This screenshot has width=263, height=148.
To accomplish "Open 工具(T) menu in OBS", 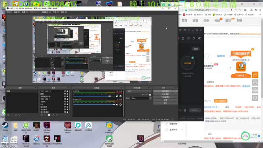I will [56, 12].
